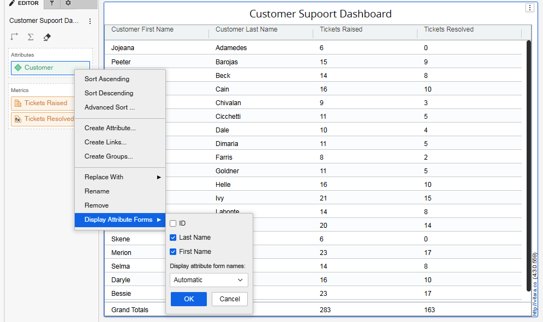Select the eraser formatting icon
The image size is (543, 322).
click(x=47, y=37)
